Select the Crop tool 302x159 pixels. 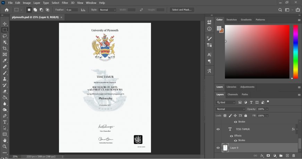tap(5, 48)
